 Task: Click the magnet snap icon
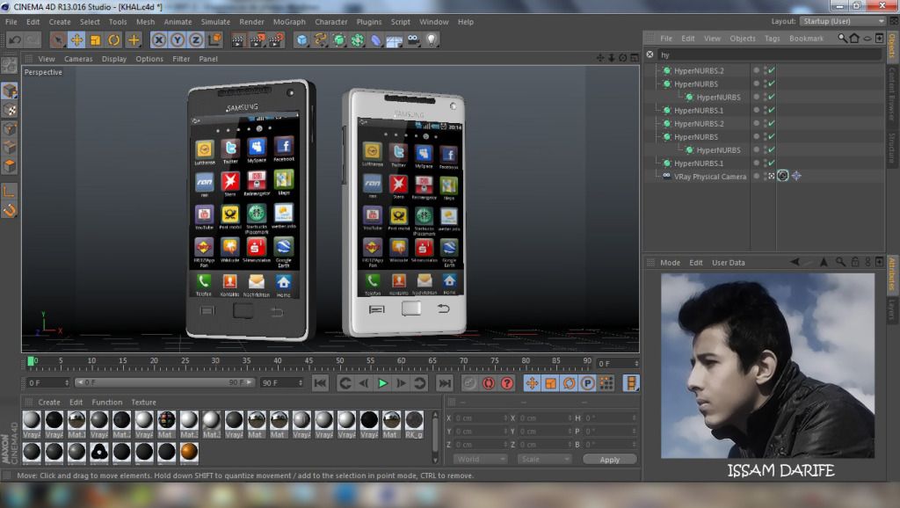(x=9, y=211)
